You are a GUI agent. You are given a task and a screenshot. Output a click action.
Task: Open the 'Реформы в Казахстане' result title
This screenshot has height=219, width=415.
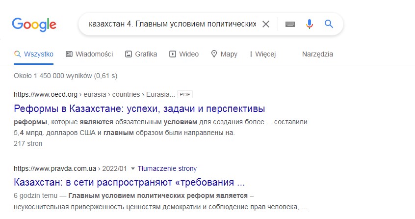point(139,109)
